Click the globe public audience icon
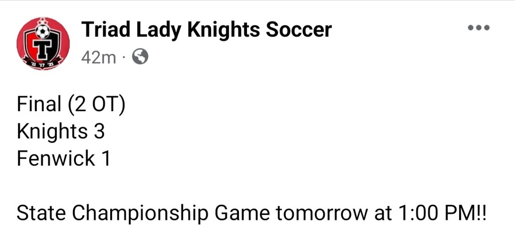This screenshot has width=515, height=244. coord(140,57)
